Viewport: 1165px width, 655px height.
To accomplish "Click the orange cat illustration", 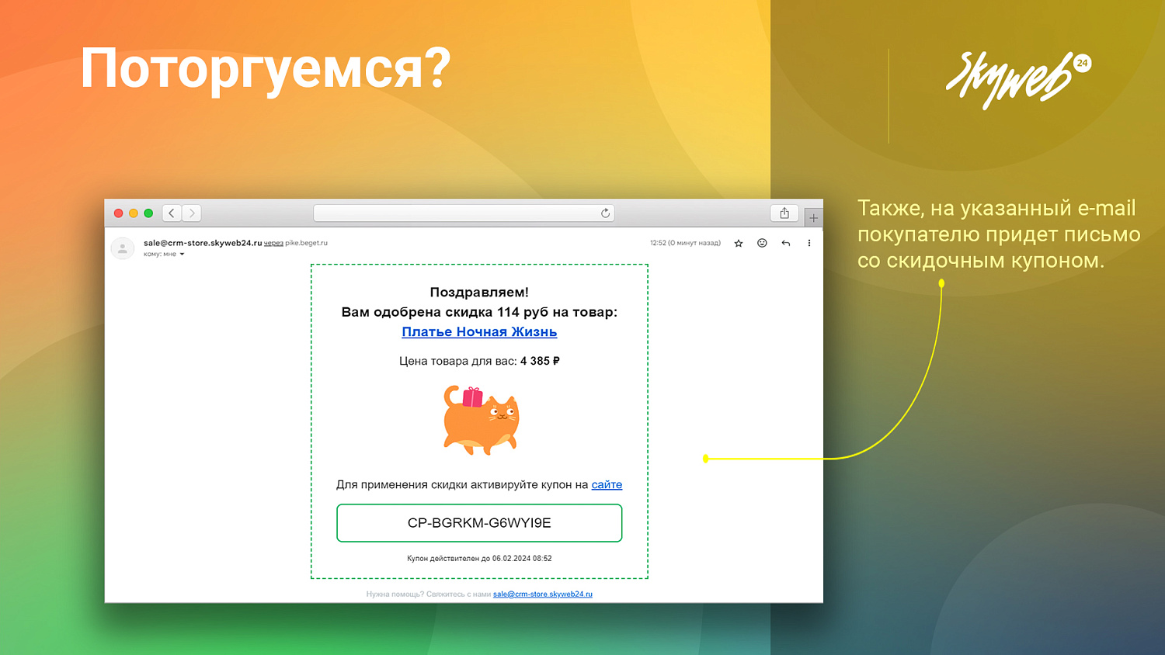I will pyautogui.click(x=480, y=419).
